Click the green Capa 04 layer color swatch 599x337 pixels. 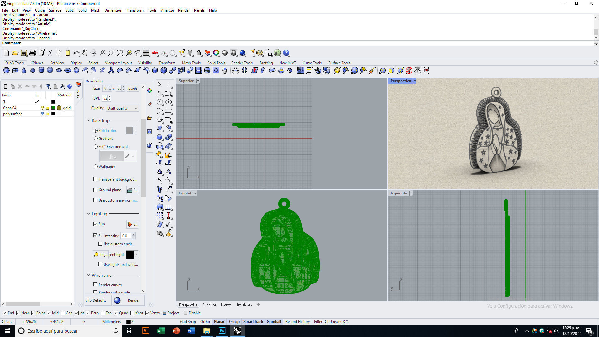click(53, 108)
